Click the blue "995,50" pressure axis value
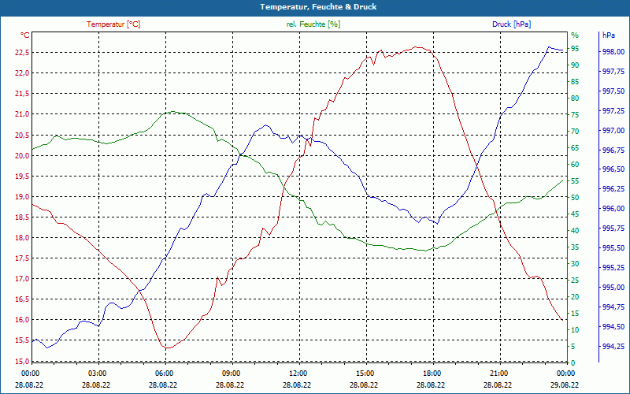This screenshot has height=394, width=630. (x=613, y=248)
